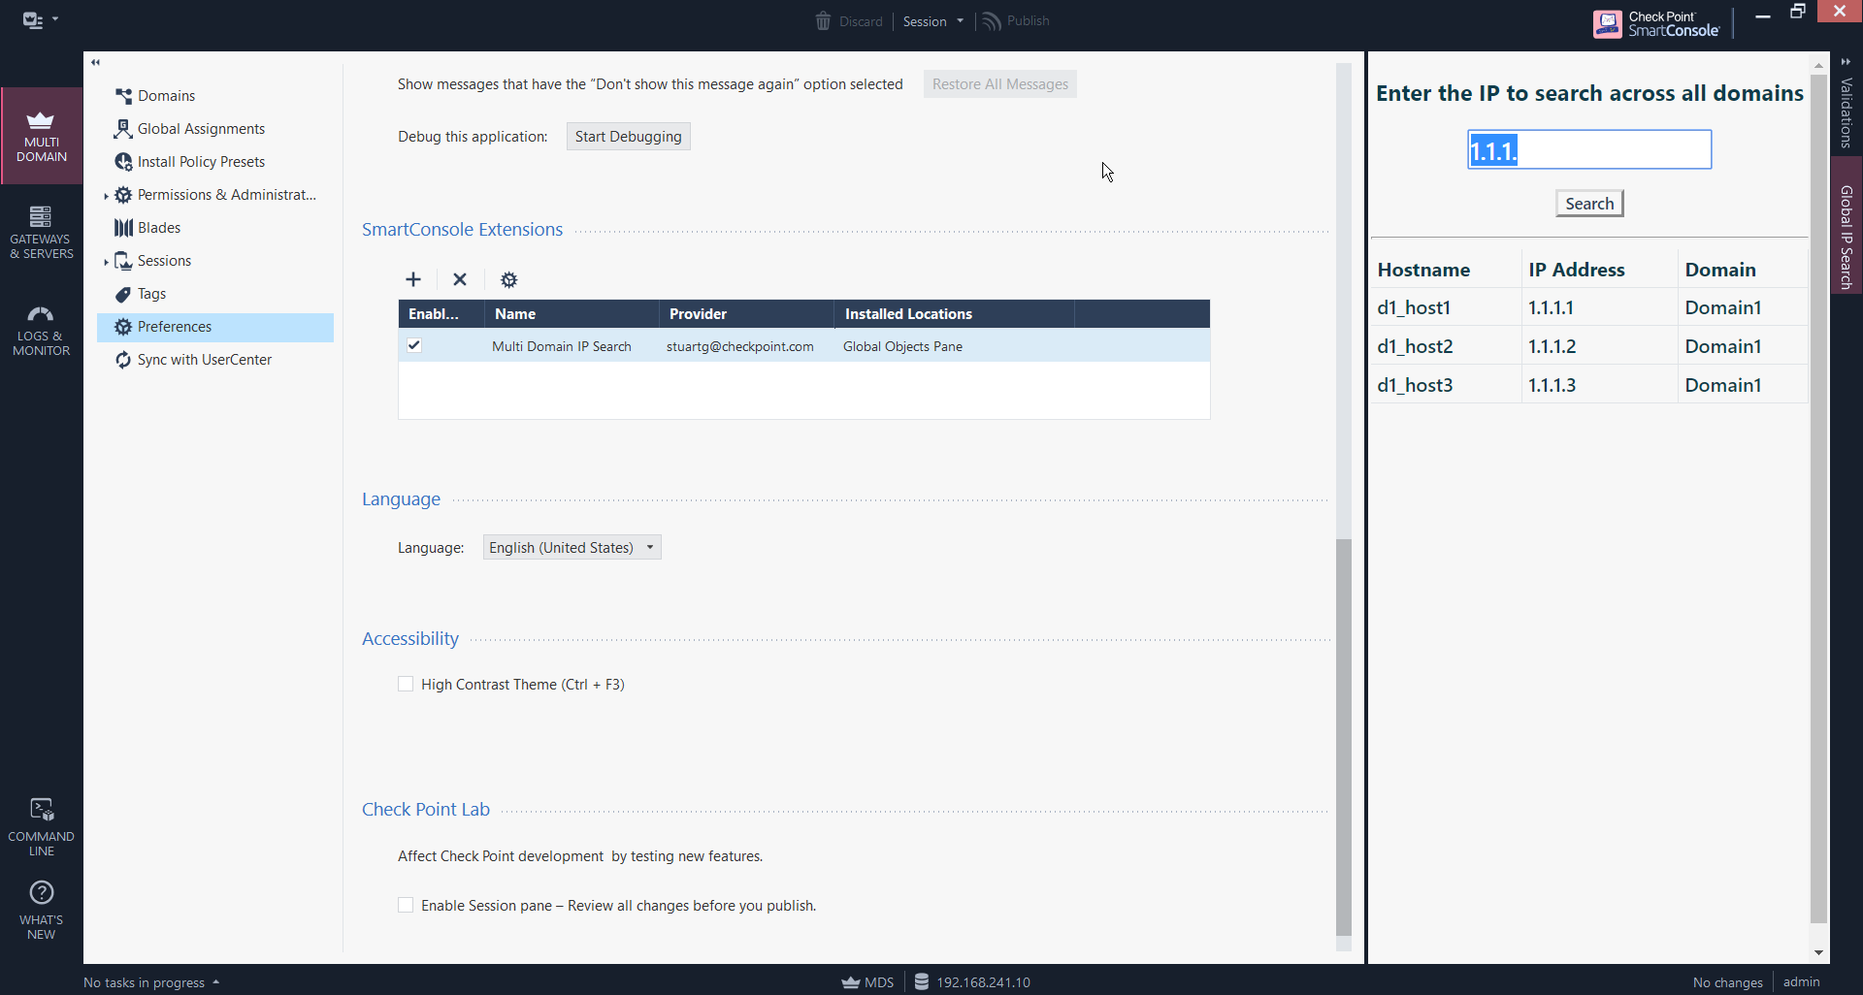Screen dimensions: 1863x995
Task: Open the Language dropdown
Action: point(572,548)
